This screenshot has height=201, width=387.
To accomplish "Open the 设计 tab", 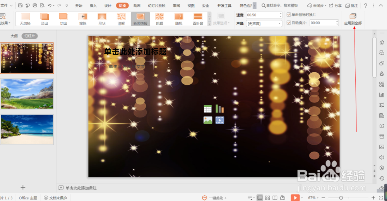I will tap(108, 5).
